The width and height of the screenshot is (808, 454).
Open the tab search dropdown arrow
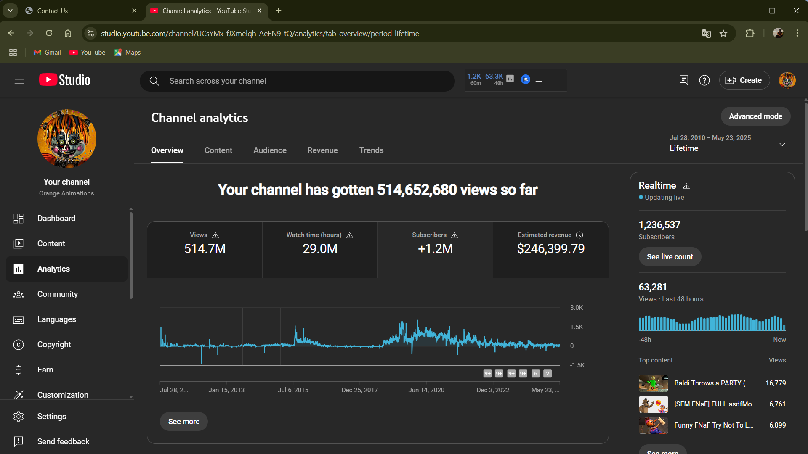[x=10, y=11]
